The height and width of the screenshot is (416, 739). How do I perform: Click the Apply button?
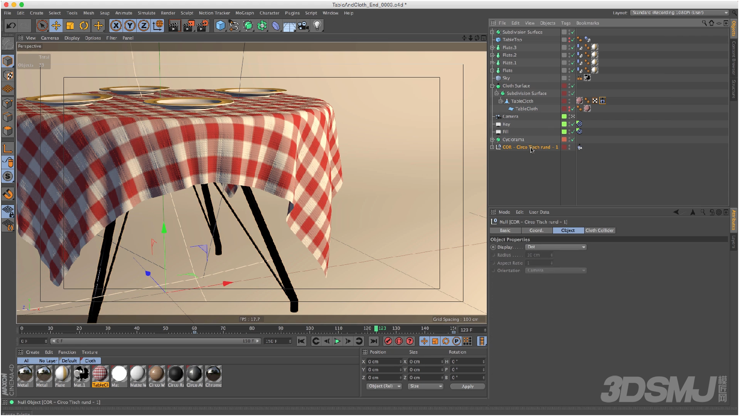468,386
